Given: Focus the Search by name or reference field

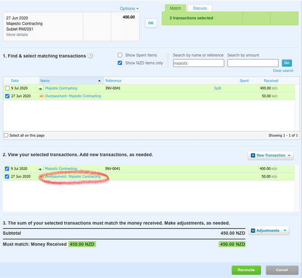Looking at the screenshot, I should 198,63.
